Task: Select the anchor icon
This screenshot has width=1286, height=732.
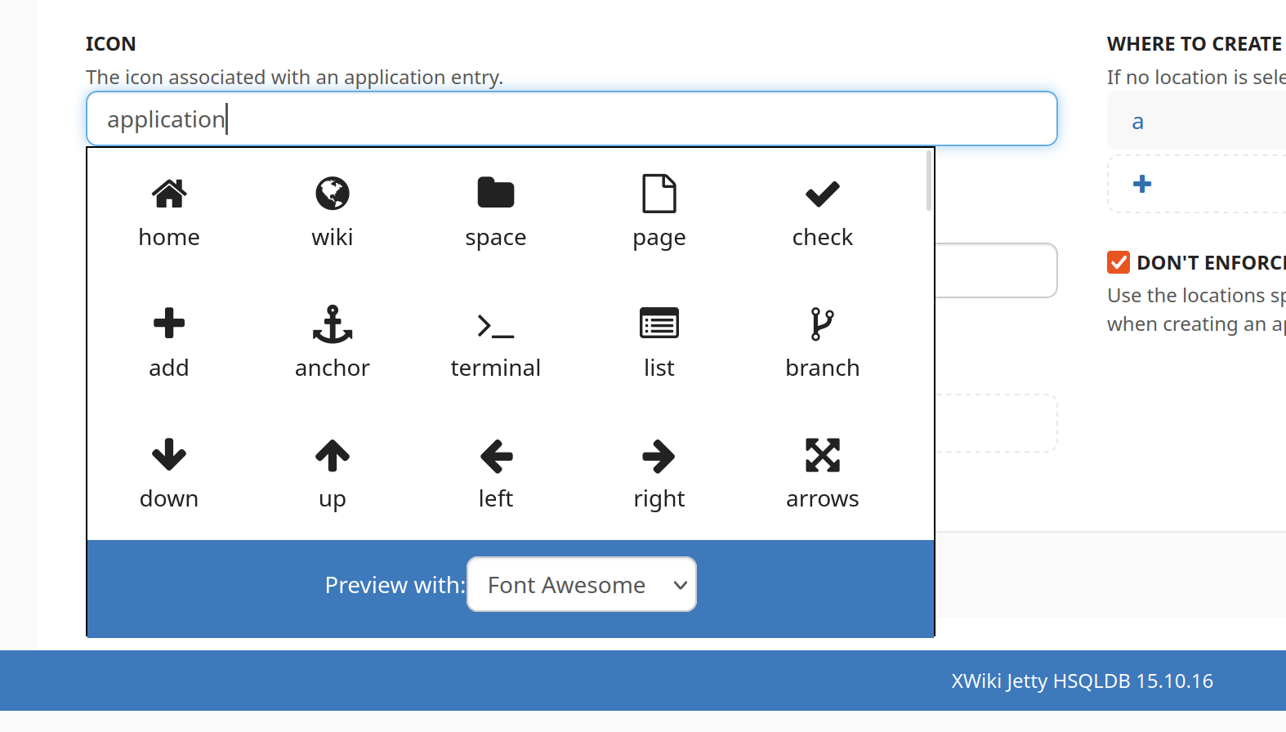Action: [x=333, y=324]
